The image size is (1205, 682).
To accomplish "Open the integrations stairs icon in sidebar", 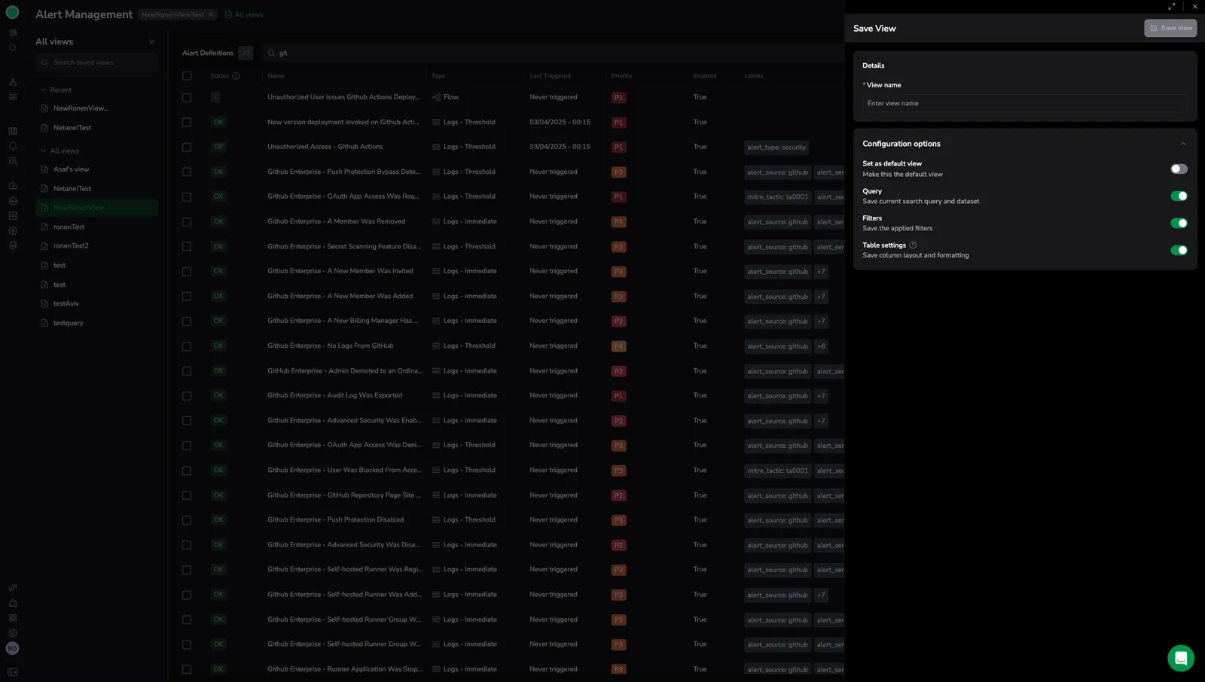I will click(13, 588).
